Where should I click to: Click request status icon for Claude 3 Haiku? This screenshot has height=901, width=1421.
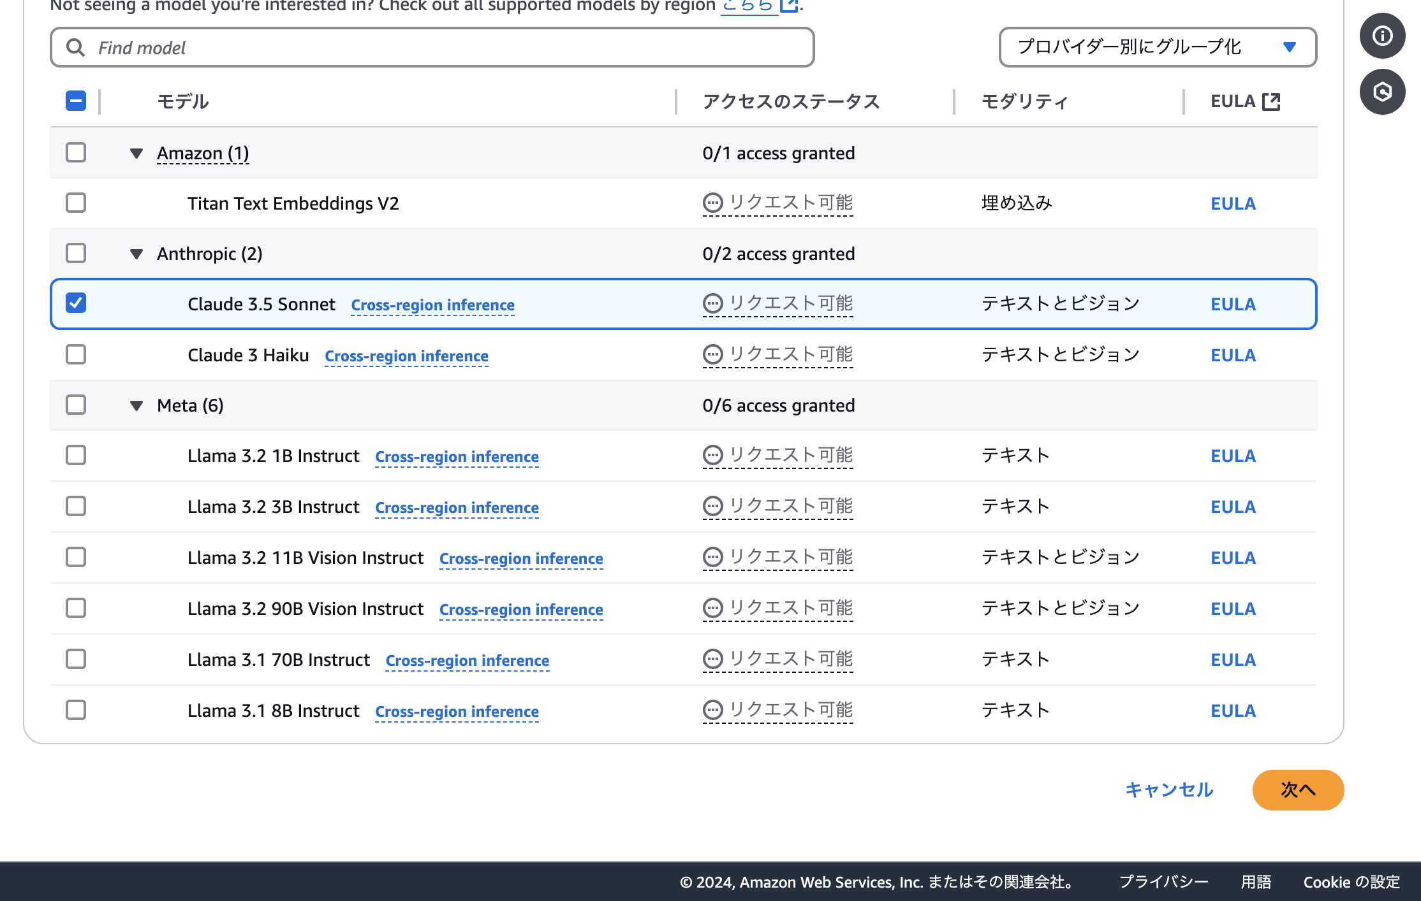pyautogui.click(x=712, y=354)
